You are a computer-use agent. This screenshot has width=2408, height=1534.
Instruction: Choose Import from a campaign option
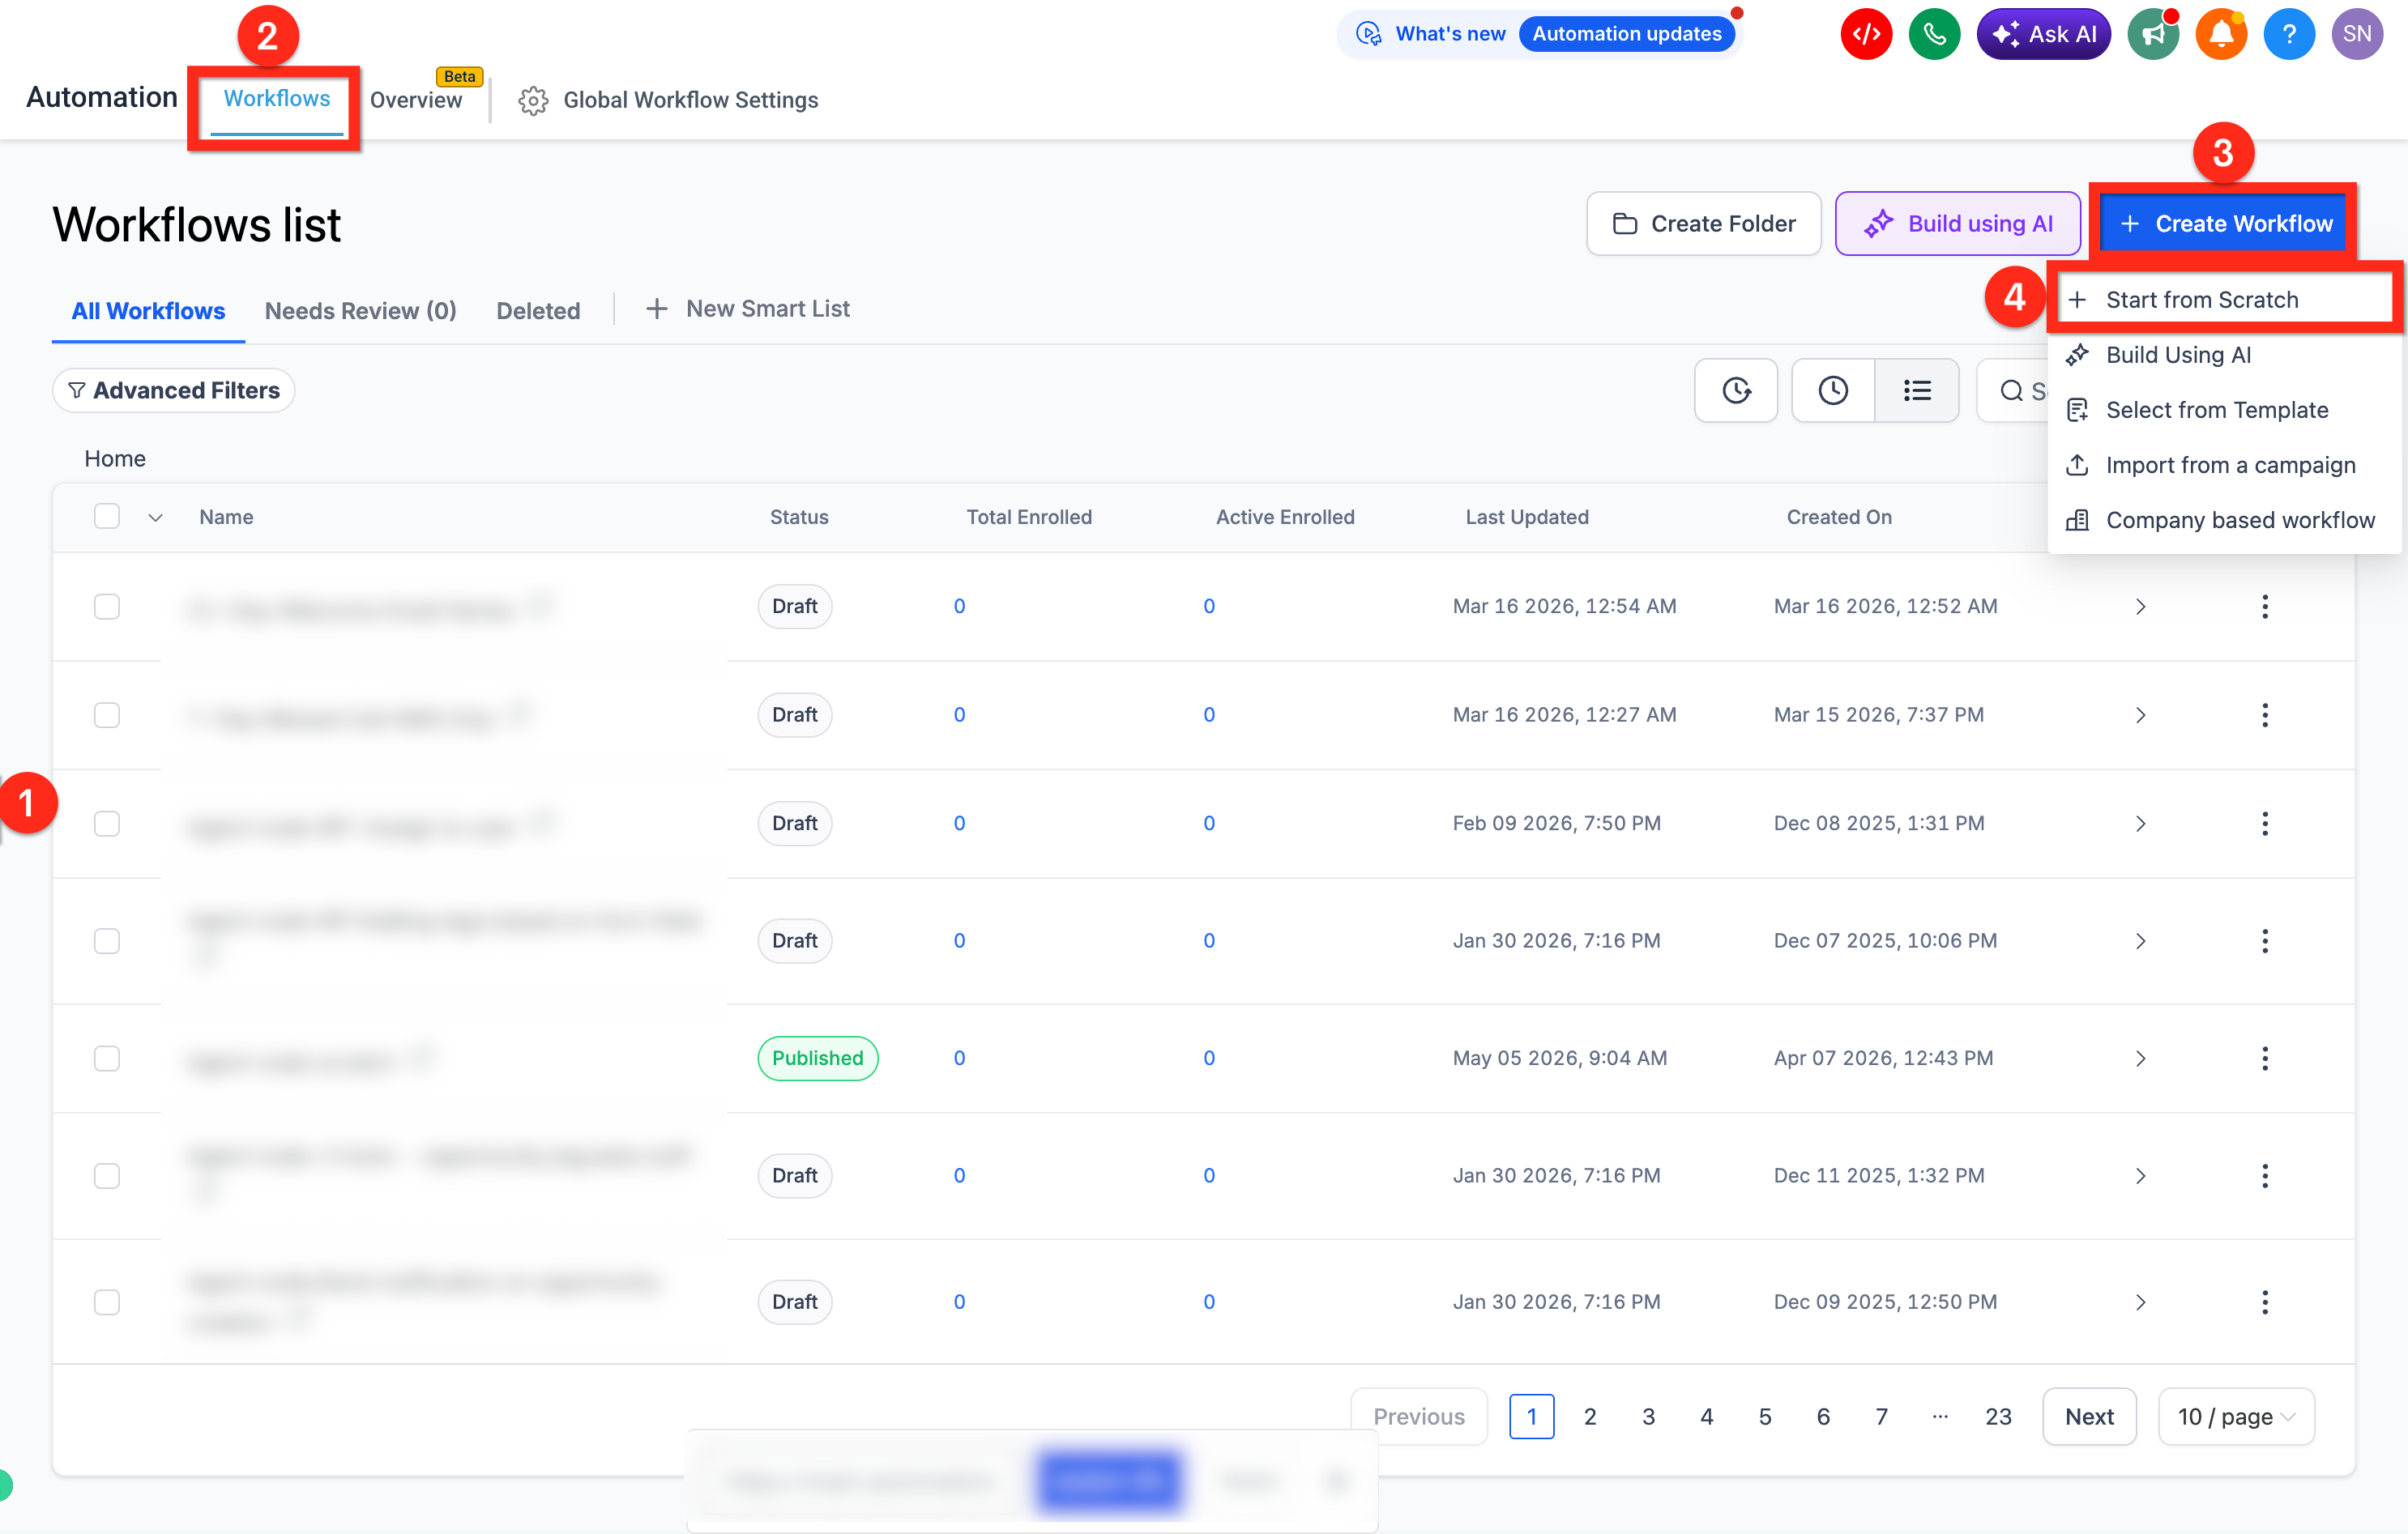[2223, 466]
